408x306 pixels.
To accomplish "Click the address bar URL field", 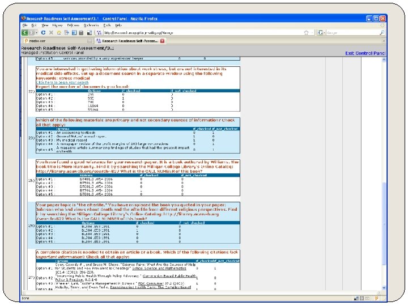I will 203,32.
